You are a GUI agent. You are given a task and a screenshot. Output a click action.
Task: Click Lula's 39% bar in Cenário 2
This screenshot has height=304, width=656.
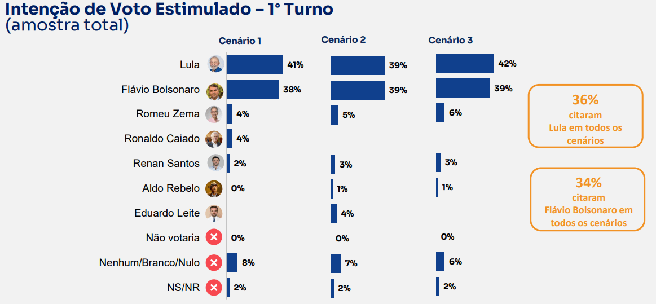coord(358,65)
